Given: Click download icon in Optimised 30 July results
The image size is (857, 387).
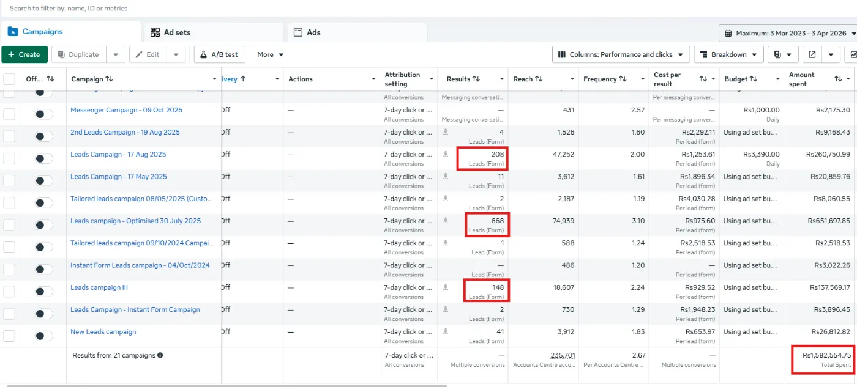Looking at the screenshot, I should point(446,221).
